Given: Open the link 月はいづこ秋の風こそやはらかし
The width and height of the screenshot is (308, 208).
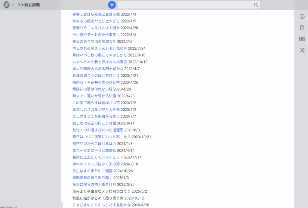Looking at the screenshot, I should [x=100, y=55].
